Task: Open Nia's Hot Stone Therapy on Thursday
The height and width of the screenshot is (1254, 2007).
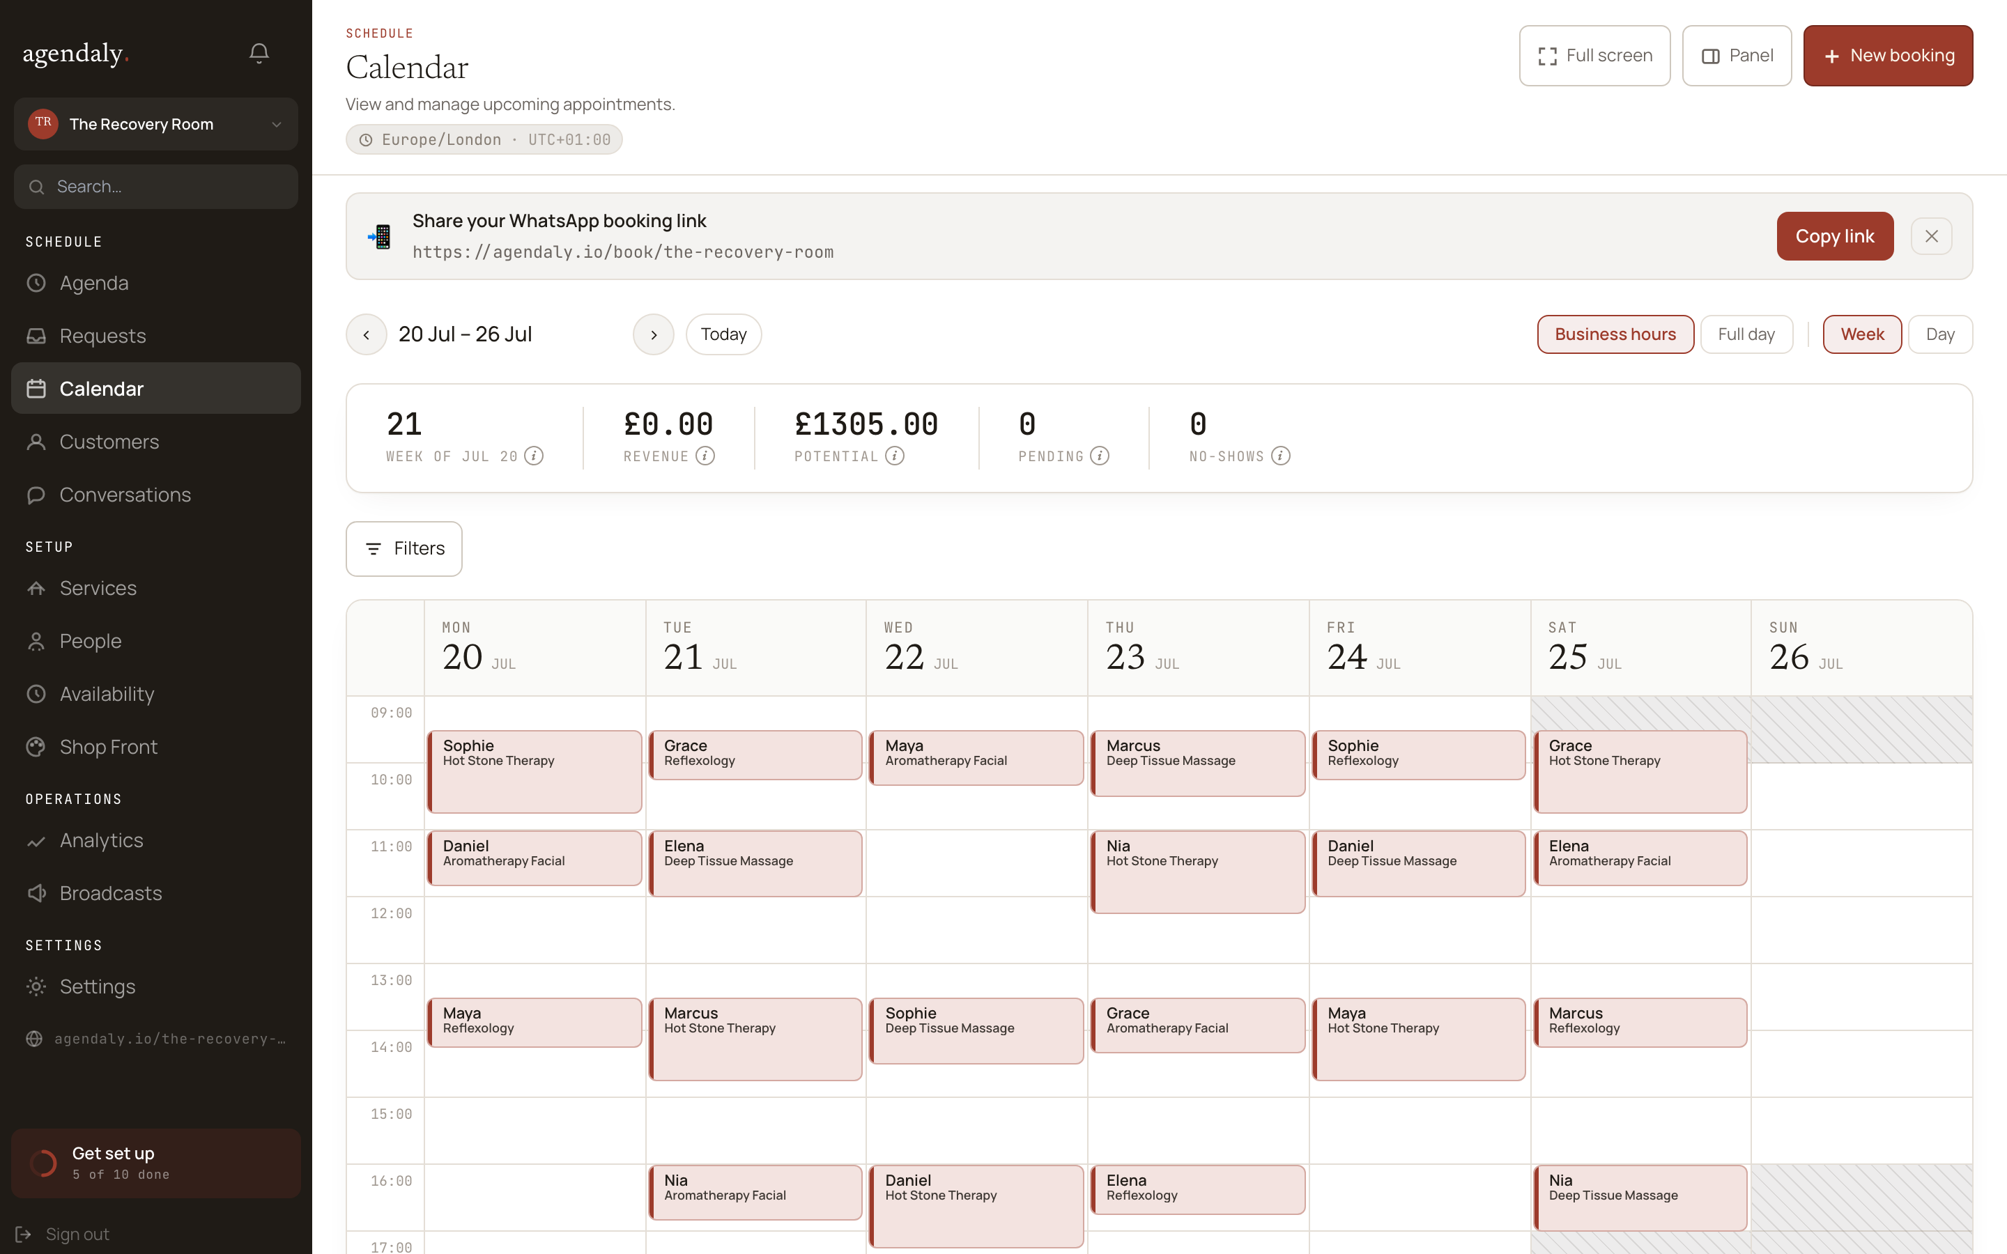Action: point(1199,872)
